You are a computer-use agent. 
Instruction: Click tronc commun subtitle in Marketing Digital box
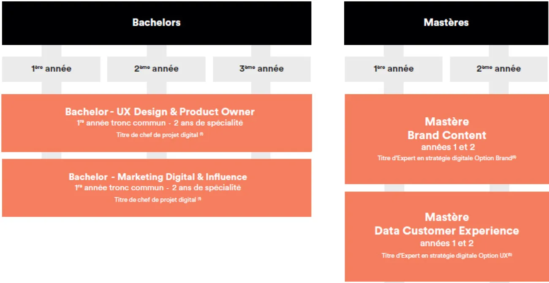158,188
